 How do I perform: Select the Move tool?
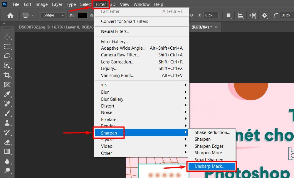click(x=7, y=37)
